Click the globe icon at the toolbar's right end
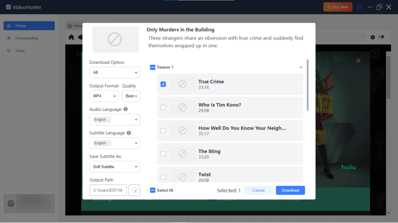 tap(382, 37)
